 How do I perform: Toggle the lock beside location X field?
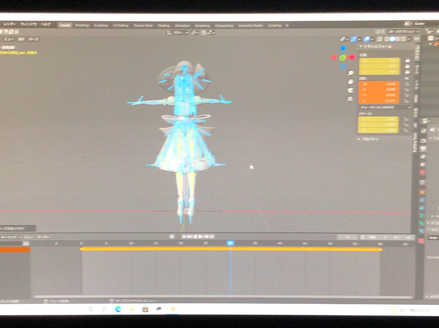coord(407,60)
